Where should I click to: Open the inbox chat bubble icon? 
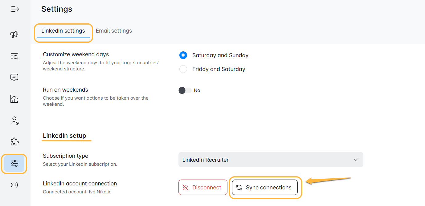point(14,77)
